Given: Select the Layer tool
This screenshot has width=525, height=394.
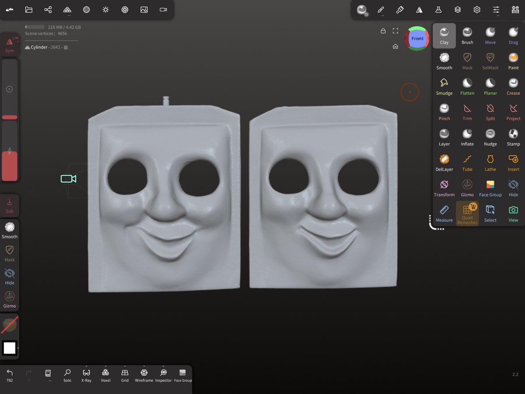Looking at the screenshot, I should pos(444,137).
